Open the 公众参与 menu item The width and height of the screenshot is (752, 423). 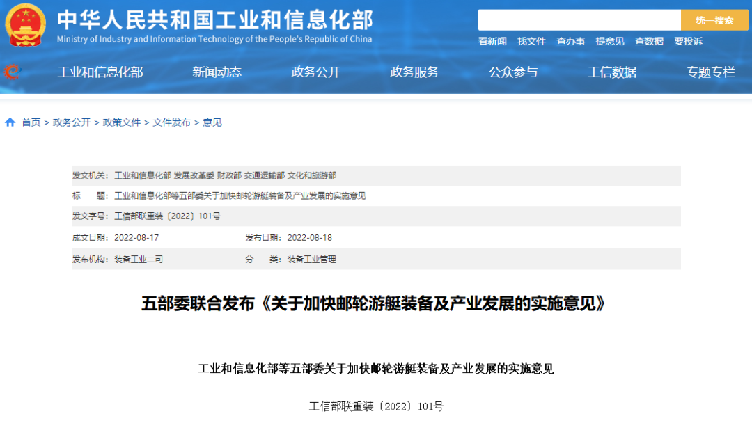click(x=513, y=72)
